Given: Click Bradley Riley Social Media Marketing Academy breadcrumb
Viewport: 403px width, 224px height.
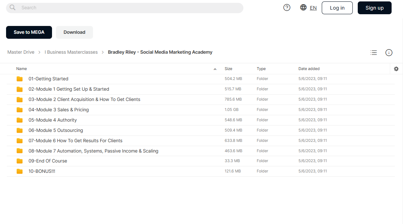Looking at the screenshot, I should click(160, 52).
